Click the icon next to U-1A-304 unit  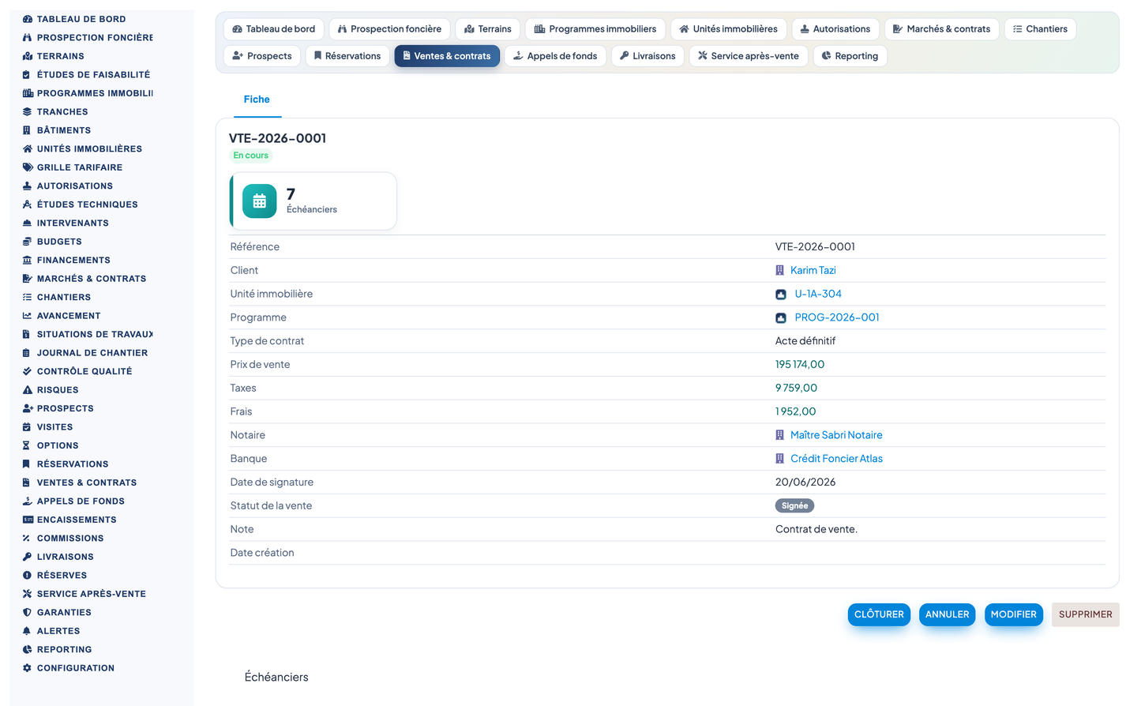pyautogui.click(x=781, y=294)
